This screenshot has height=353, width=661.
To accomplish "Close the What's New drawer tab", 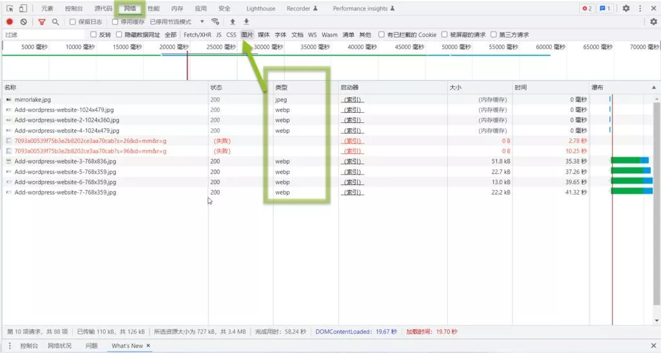I will pos(148,345).
